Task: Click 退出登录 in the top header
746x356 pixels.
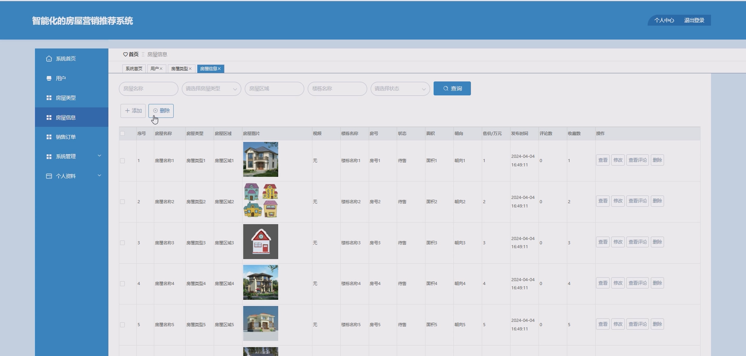Action: [694, 20]
